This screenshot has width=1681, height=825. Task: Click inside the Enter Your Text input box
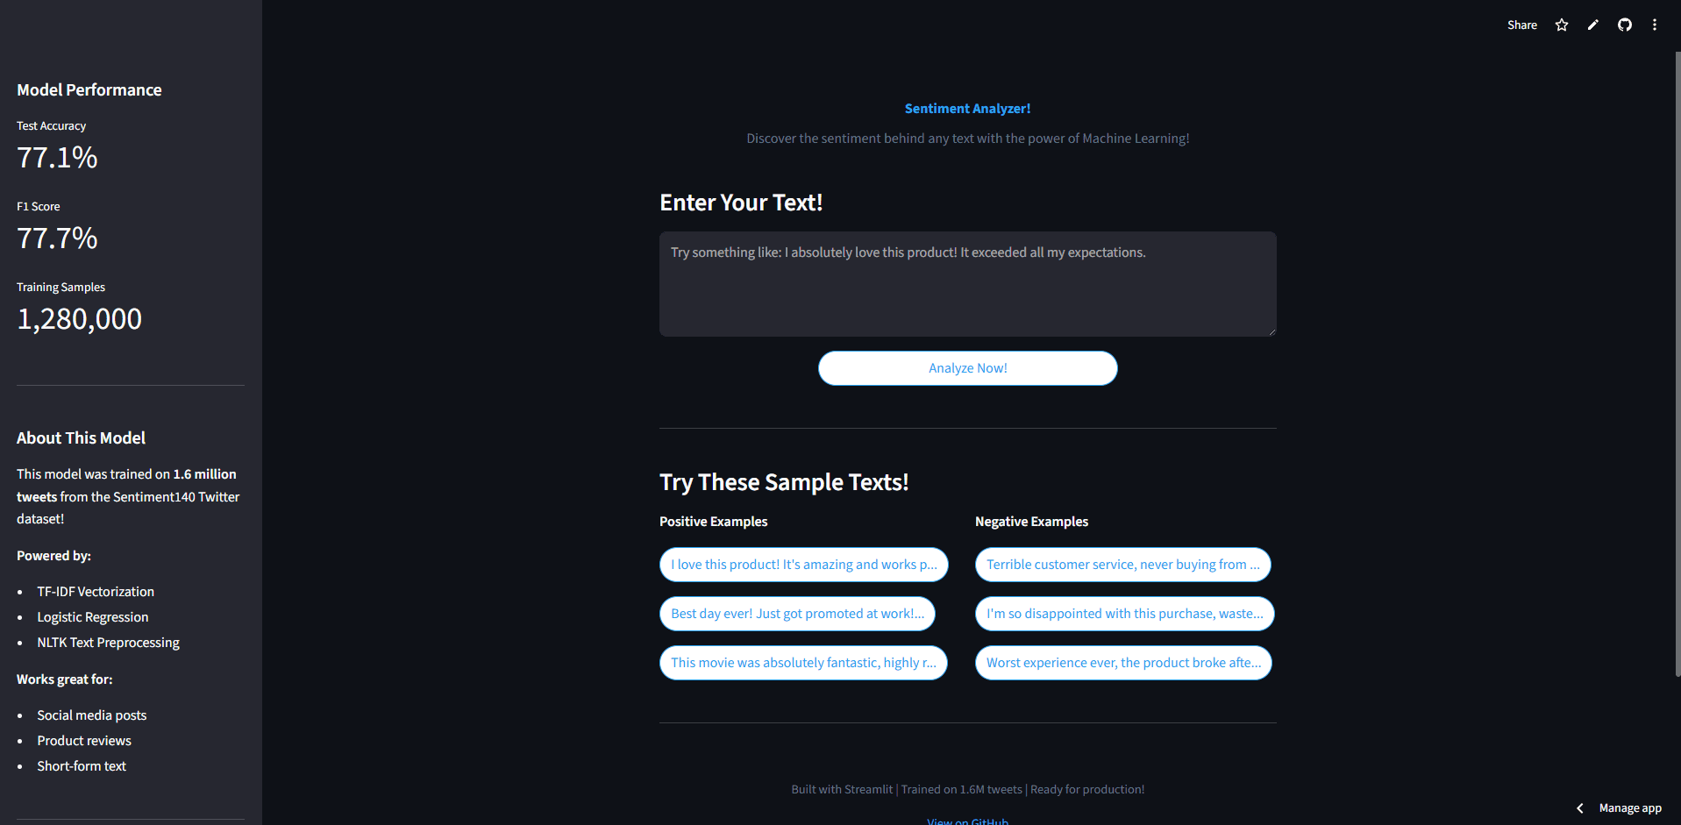pyautogui.click(x=967, y=284)
